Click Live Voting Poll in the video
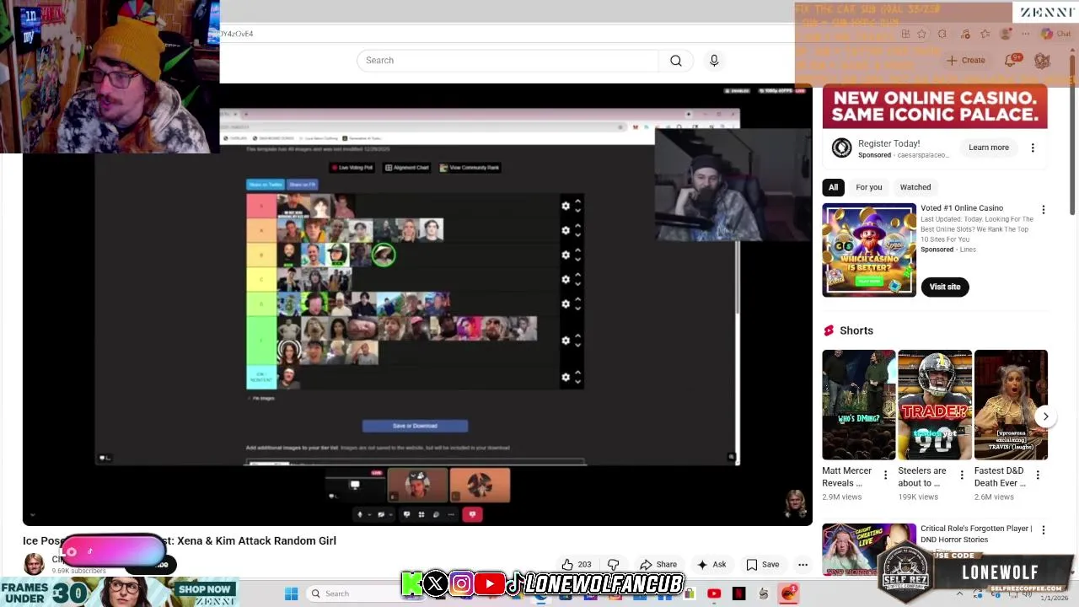Screen dimensions: 1079x607 pos(352,168)
